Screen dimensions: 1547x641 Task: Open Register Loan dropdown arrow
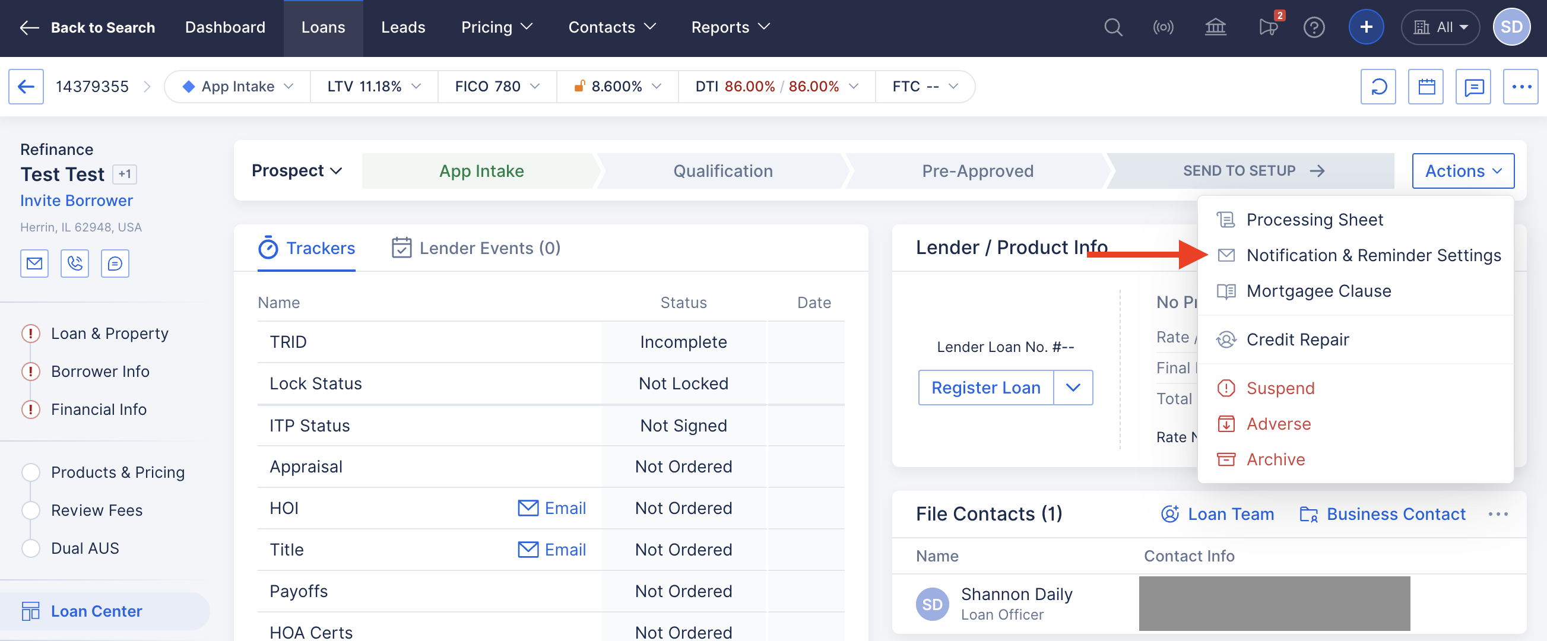(x=1073, y=388)
